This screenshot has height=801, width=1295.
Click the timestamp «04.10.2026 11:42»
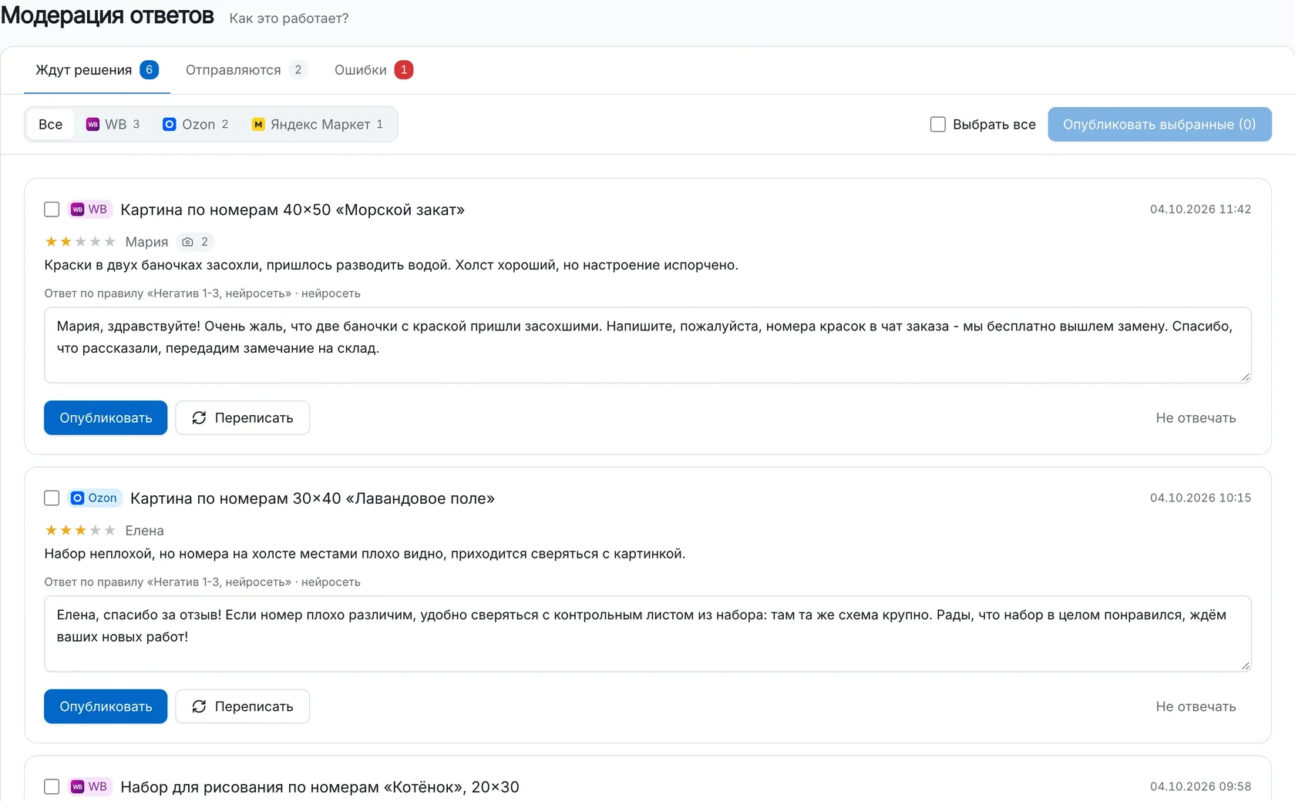1200,209
